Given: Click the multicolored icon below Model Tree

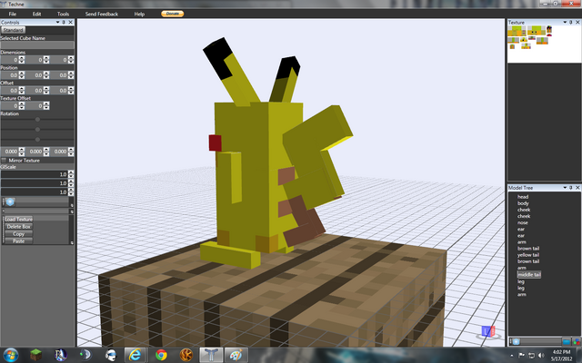Looking at the screenshot, I should pyautogui.click(x=576, y=341).
